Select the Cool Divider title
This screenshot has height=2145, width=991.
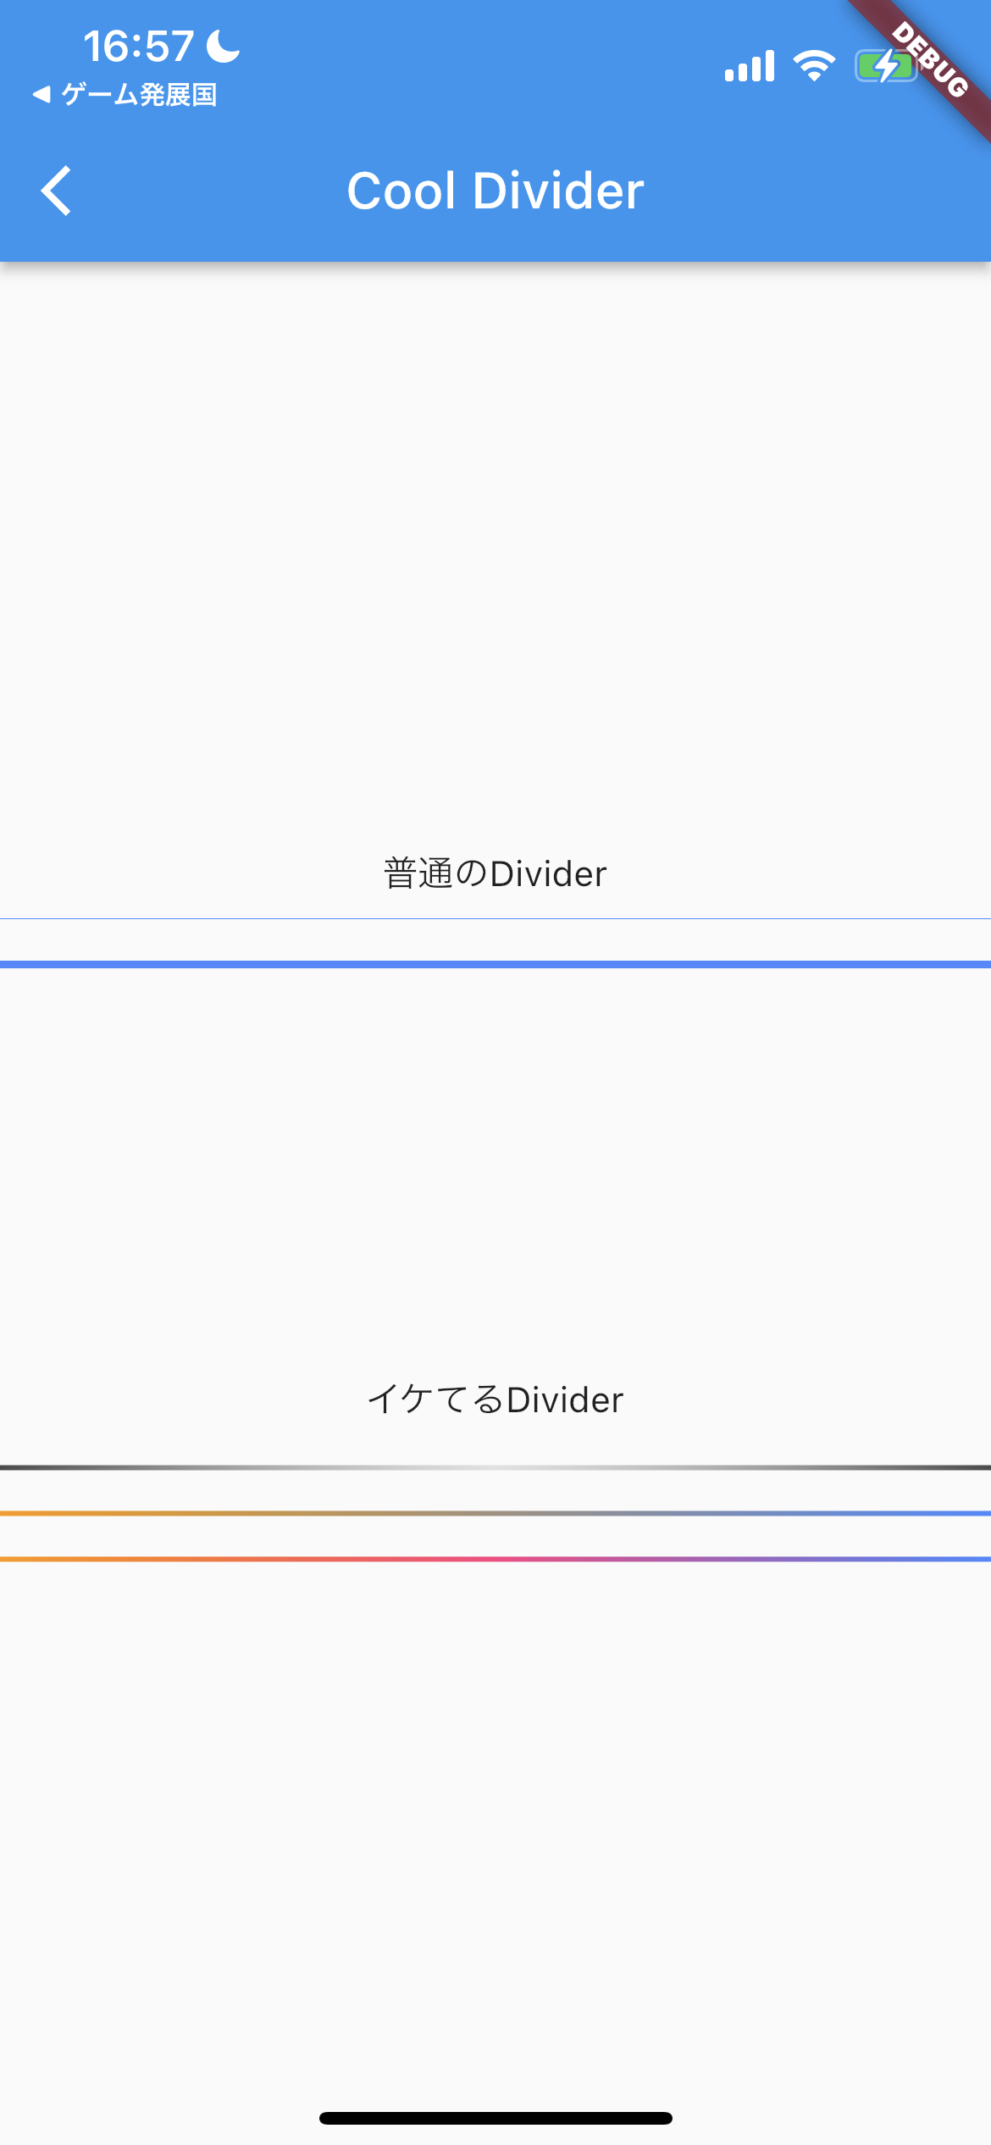495,191
